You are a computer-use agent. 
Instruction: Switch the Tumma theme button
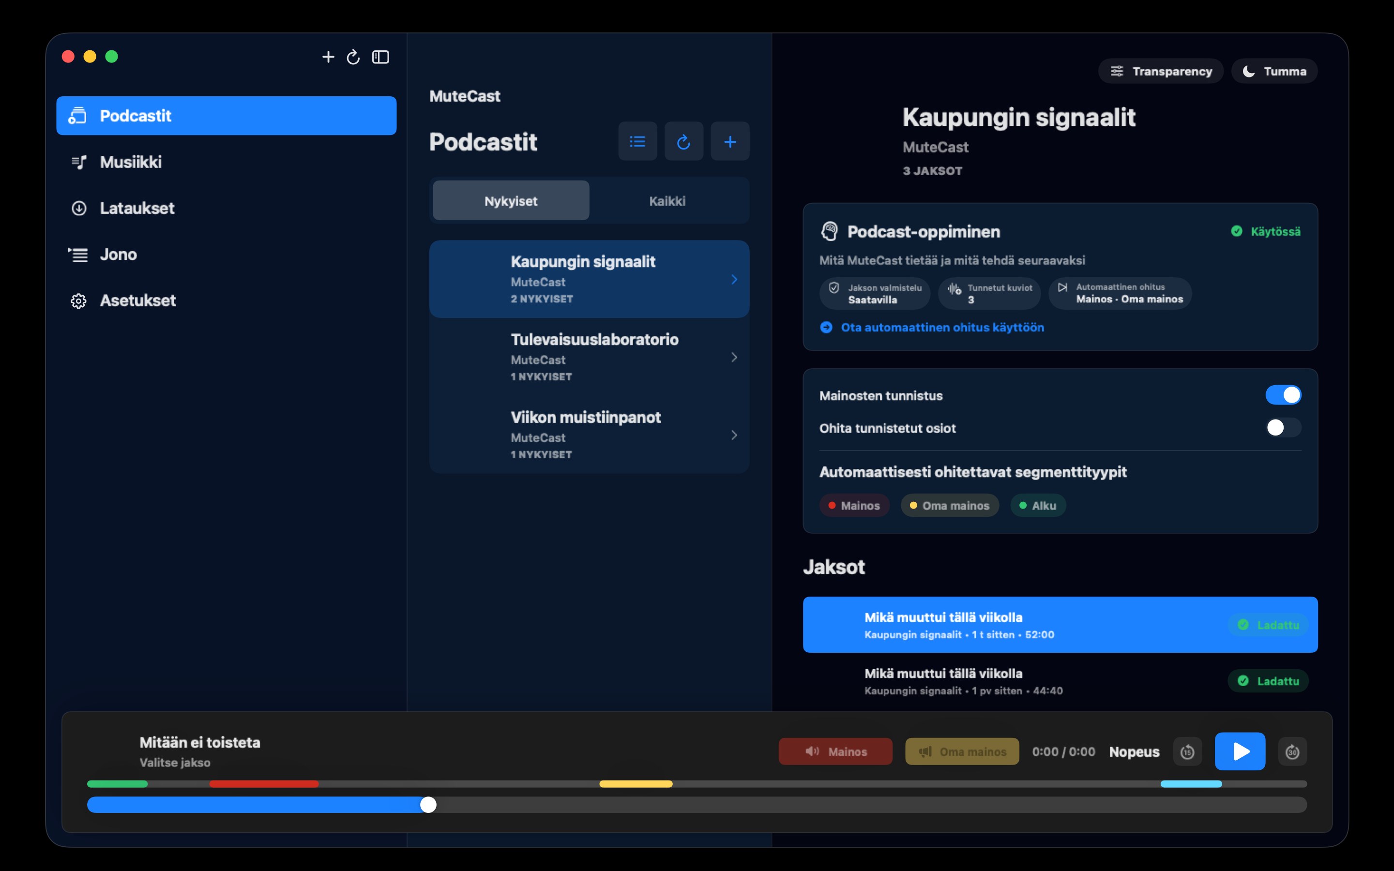1274,71
